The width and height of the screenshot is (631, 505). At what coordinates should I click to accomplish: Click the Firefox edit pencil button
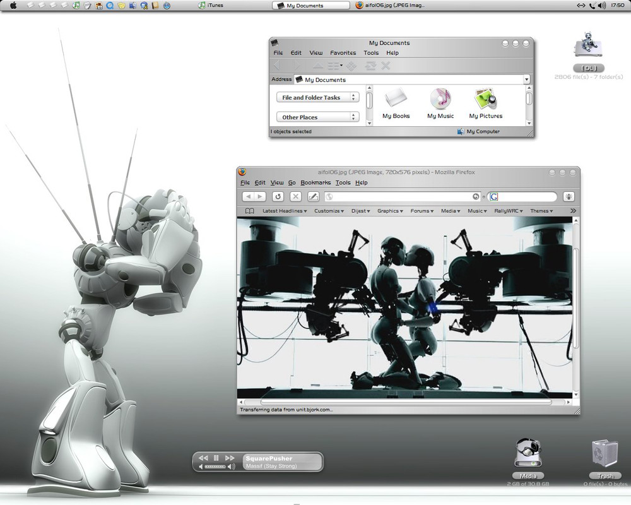(313, 196)
